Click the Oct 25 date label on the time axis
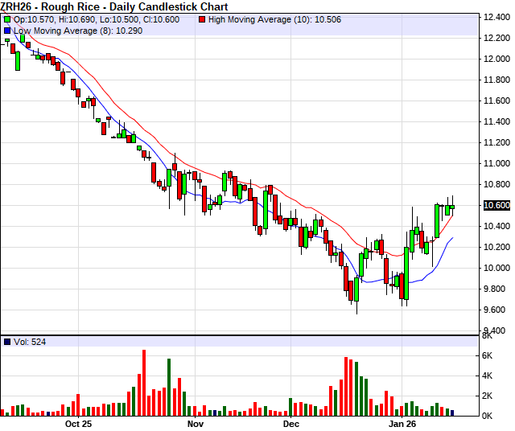This screenshot has height=431, width=515. point(79,423)
